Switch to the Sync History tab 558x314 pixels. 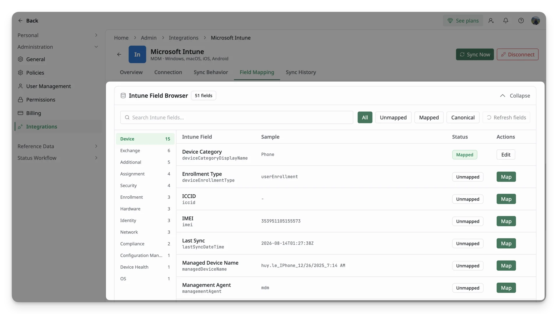pos(301,72)
